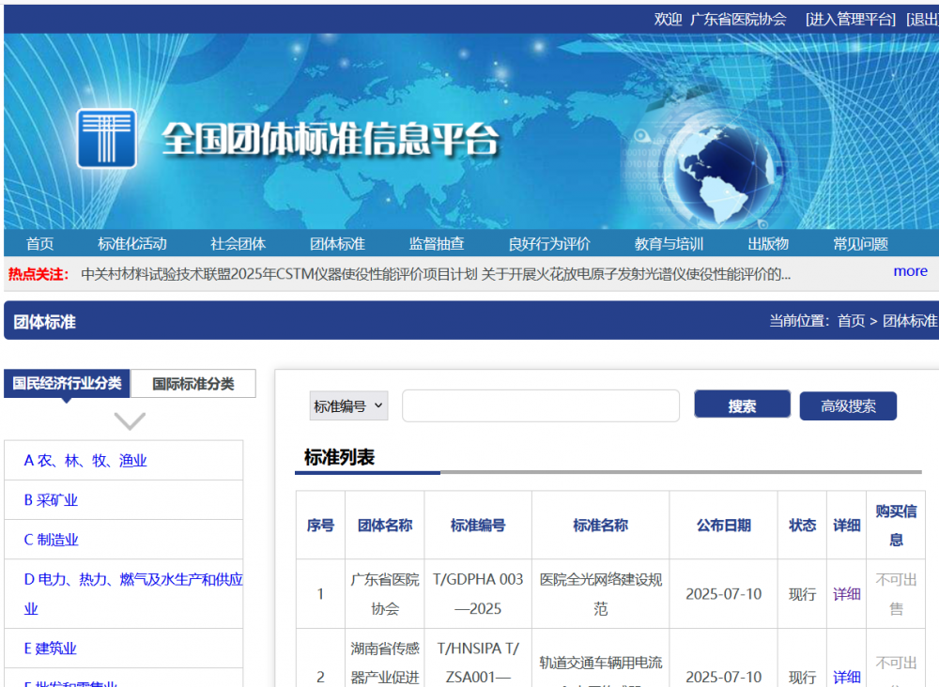
Task: Click the platform logo icon
Action: tap(106, 139)
